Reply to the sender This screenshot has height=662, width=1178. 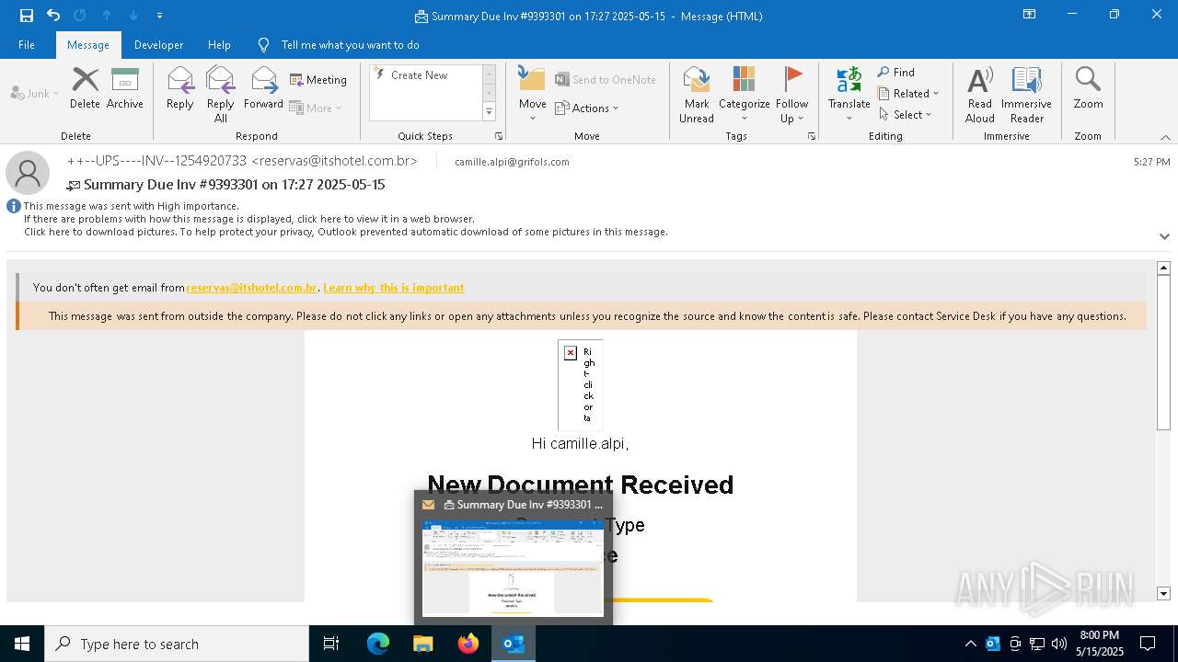(x=180, y=89)
